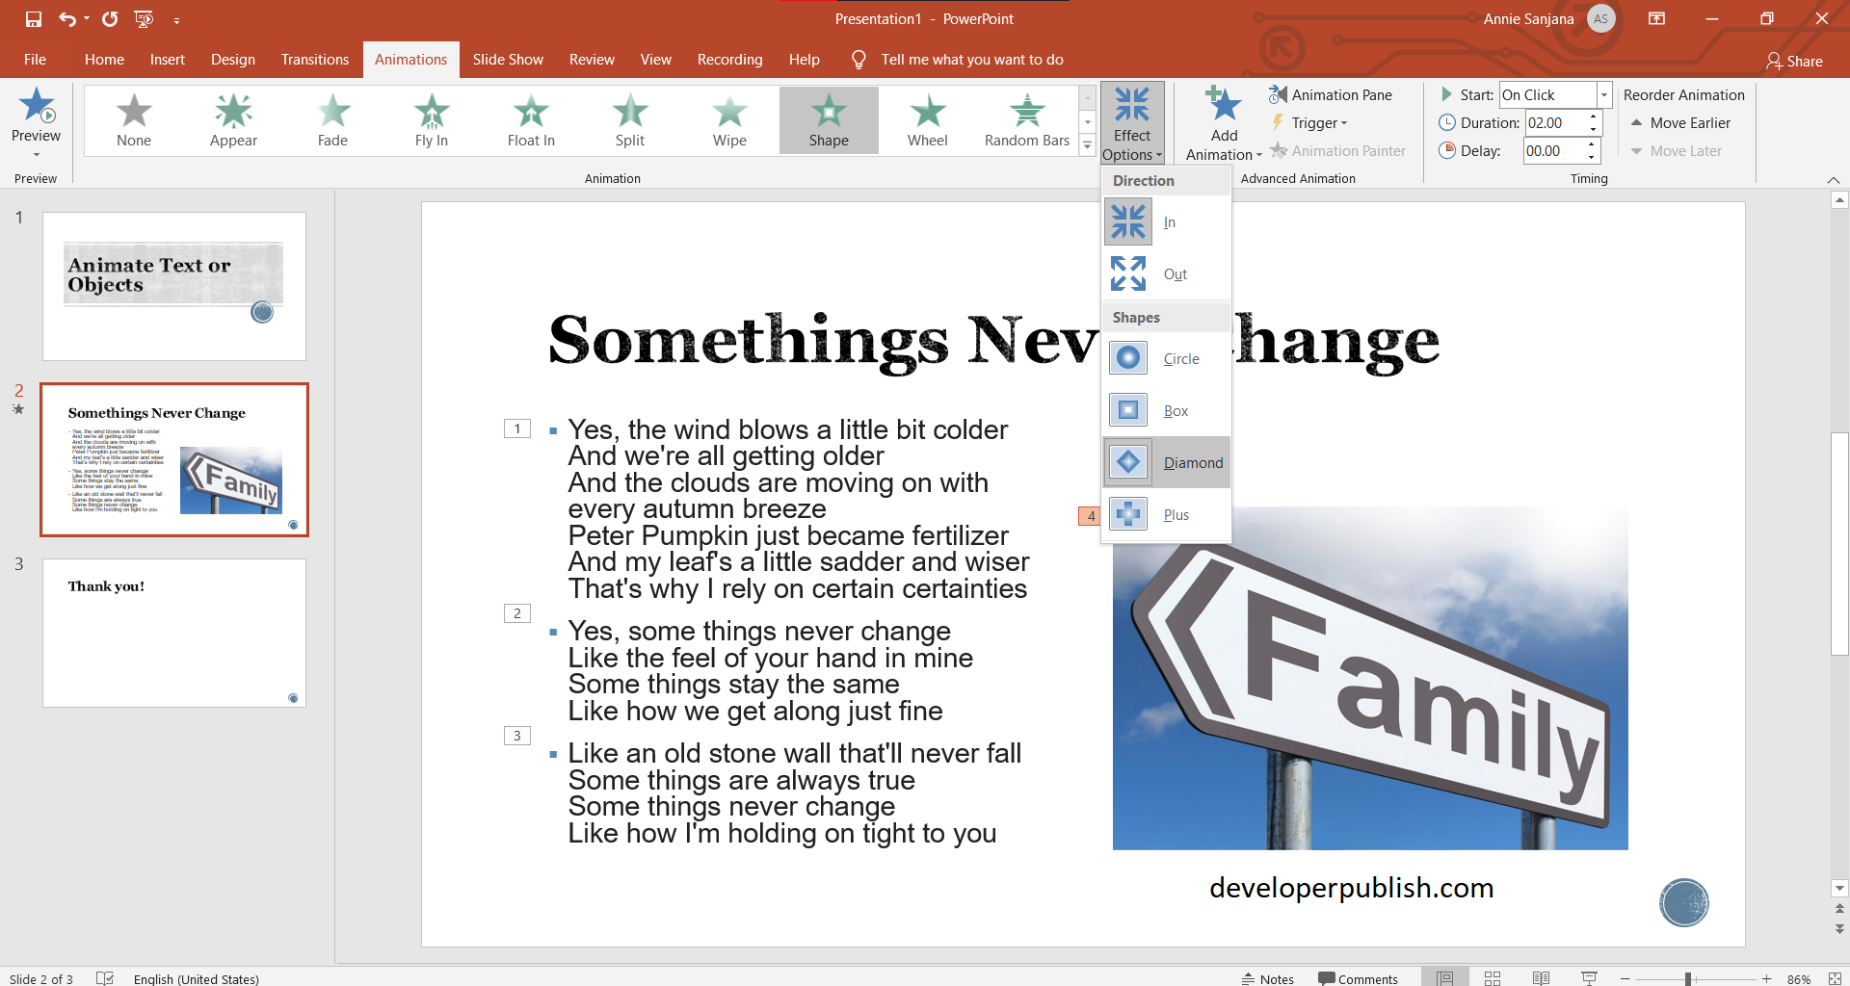Open the Slide Show tab
The height and width of the screenshot is (986, 1850).
click(x=508, y=59)
